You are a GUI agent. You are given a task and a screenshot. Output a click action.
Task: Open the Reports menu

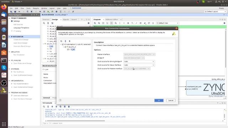pos(36,8)
